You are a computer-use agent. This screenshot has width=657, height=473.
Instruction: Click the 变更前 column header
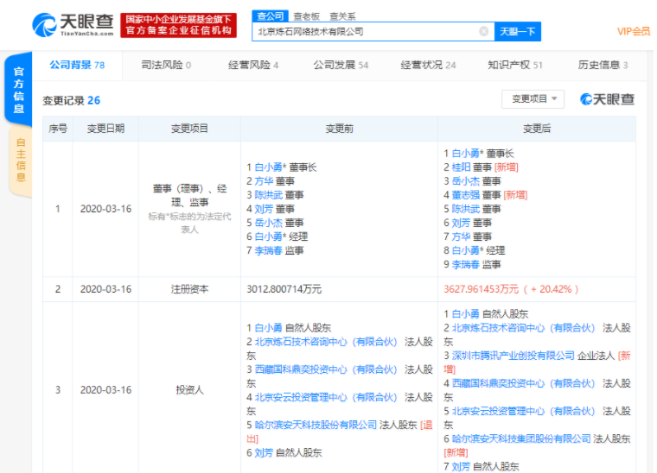coord(340,129)
